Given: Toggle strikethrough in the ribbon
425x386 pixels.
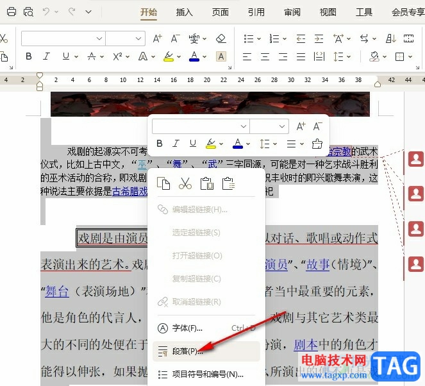Looking at the screenshot, I should [x=92, y=56].
